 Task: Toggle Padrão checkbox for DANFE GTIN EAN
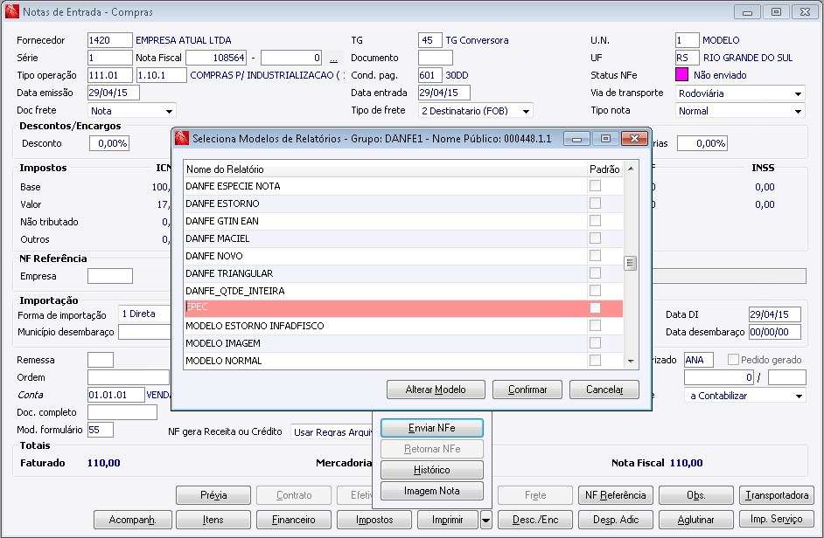coord(595,220)
